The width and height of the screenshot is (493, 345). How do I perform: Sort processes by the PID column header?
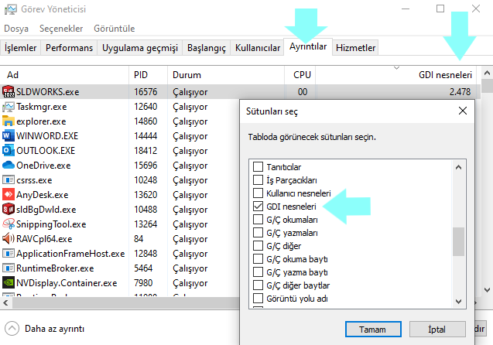coord(140,75)
